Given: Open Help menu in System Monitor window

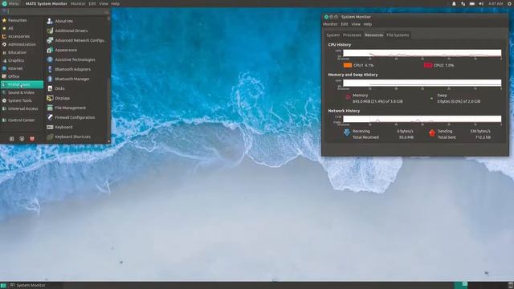Looking at the screenshot, I should 368,24.
